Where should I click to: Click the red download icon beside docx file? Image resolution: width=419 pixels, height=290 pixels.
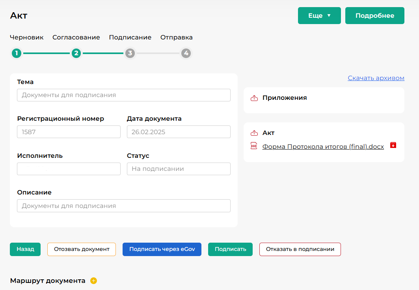pos(393,145)
